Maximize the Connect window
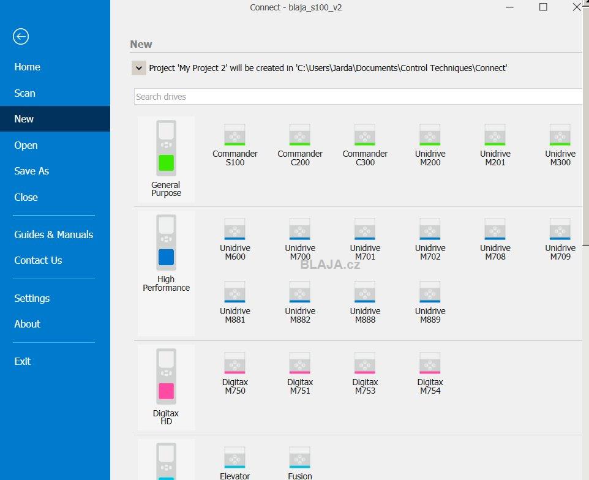Screen dimensions: 589x480 pyautogui.click(x=543, y=7)
